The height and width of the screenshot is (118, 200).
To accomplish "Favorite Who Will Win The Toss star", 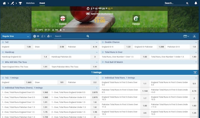I will pyautogui.click(x=3, y=62).
